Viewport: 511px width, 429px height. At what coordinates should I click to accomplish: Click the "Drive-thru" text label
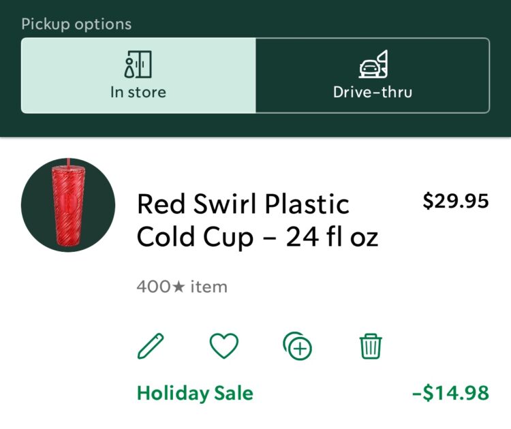373,91
